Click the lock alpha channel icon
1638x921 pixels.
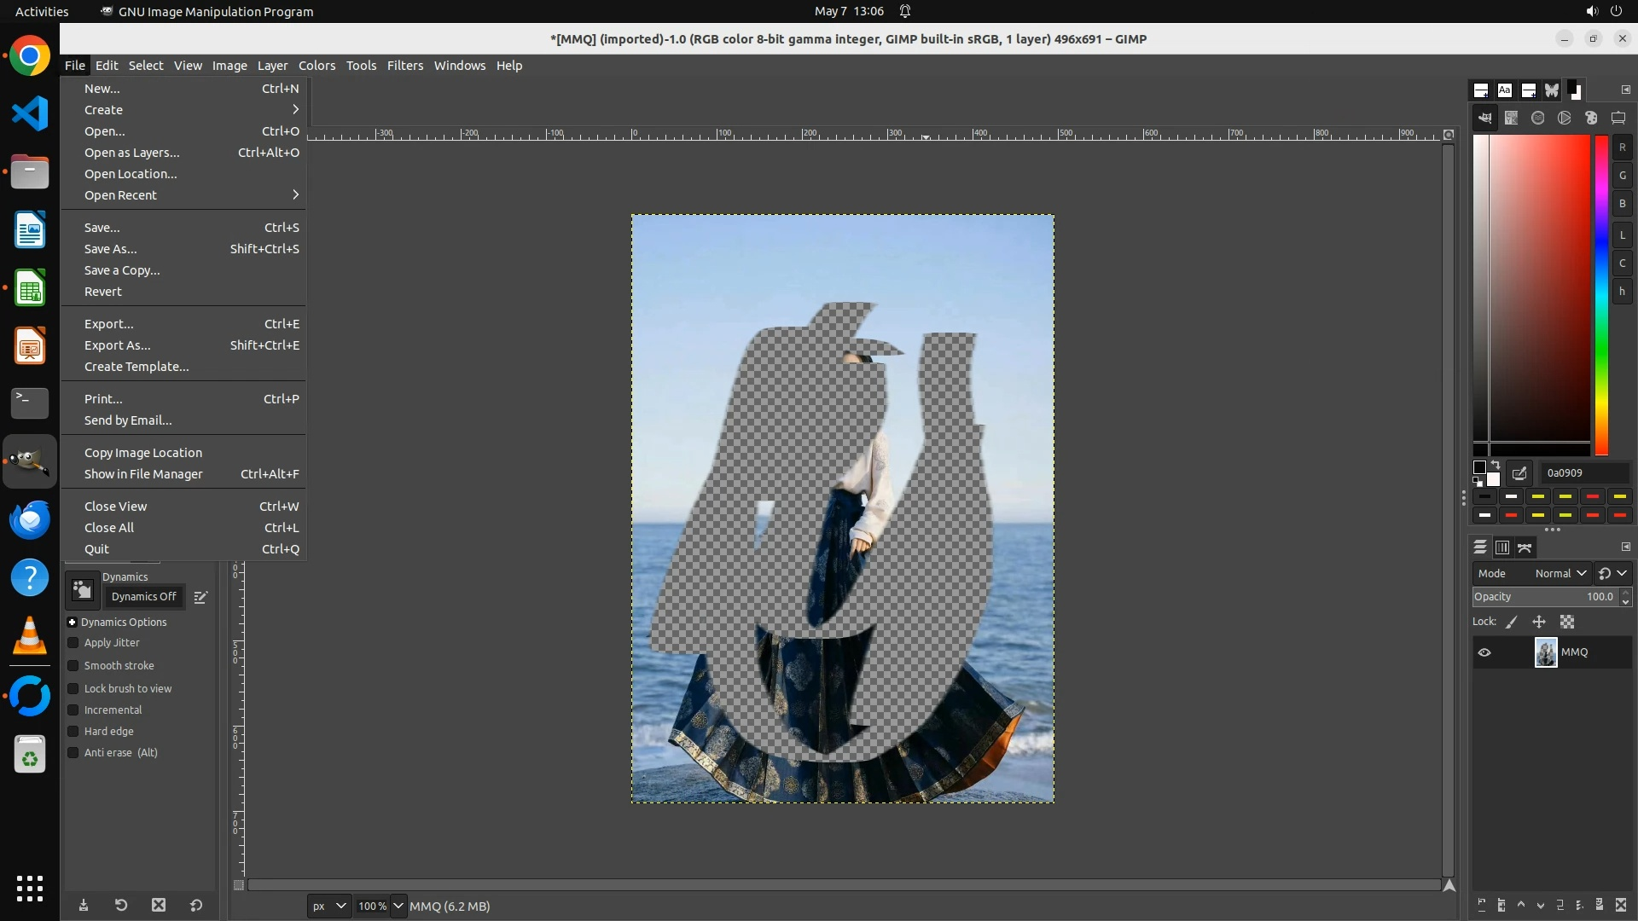point(1567,623)
